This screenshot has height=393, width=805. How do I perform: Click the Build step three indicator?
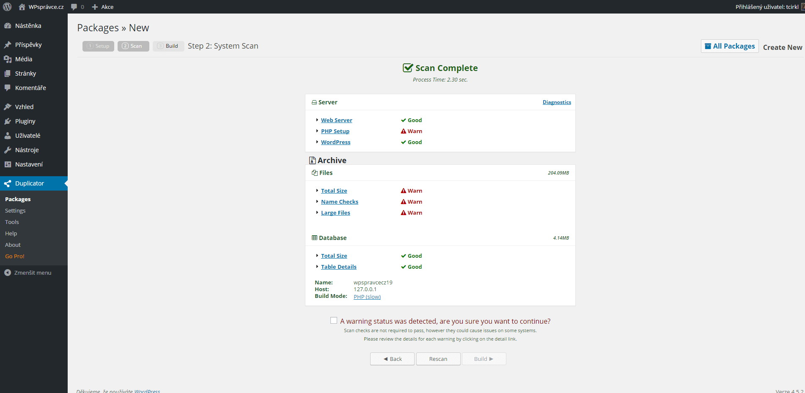(x=168, y=46)
